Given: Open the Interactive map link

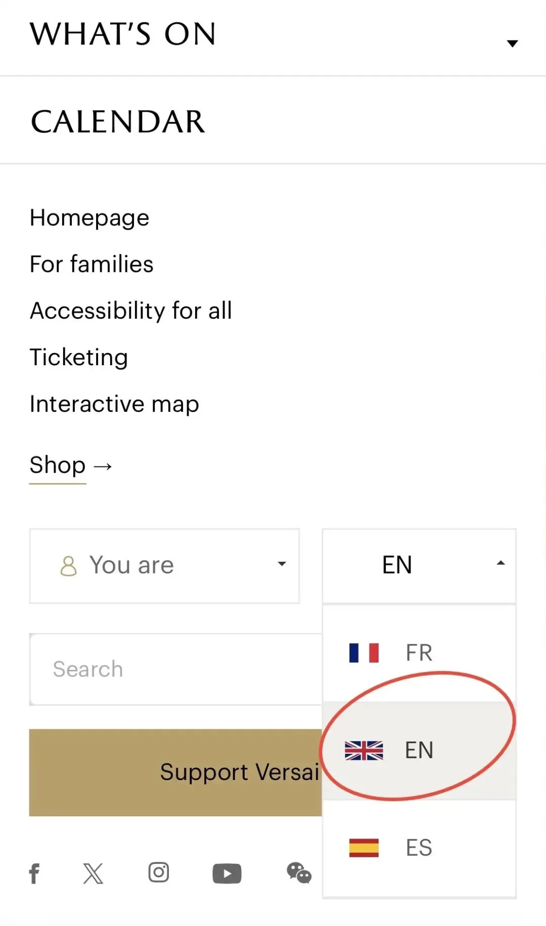Looking at the screenshot, I should point(114,404).
